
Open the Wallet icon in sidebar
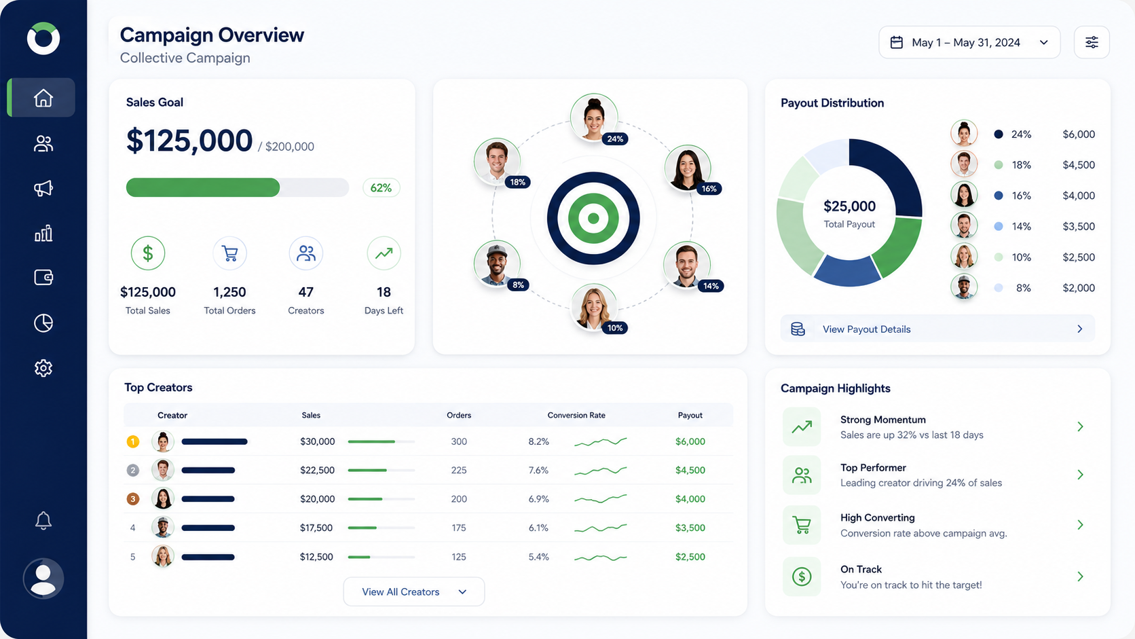43,277
